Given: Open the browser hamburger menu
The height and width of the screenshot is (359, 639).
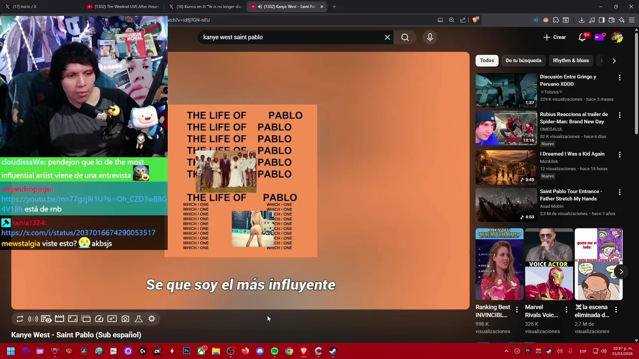Looking at the screenshot, I should [x=632, y=20].
